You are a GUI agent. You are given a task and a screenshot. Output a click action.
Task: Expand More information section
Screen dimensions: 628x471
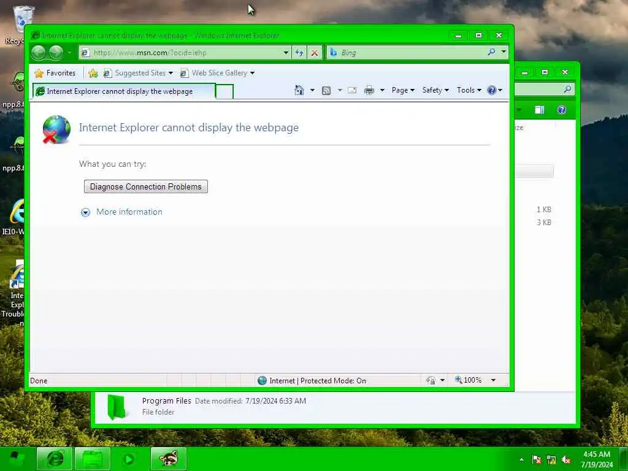(x=85, y=212)
